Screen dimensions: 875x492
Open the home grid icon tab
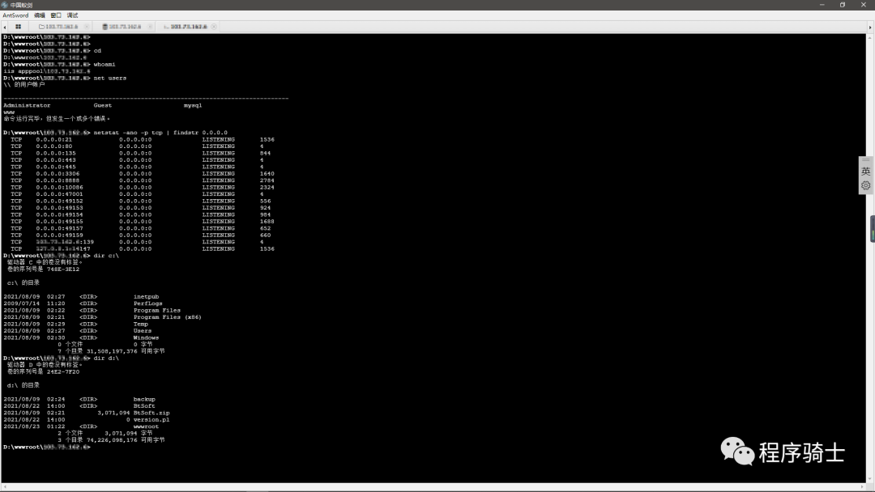click(18, 27)
